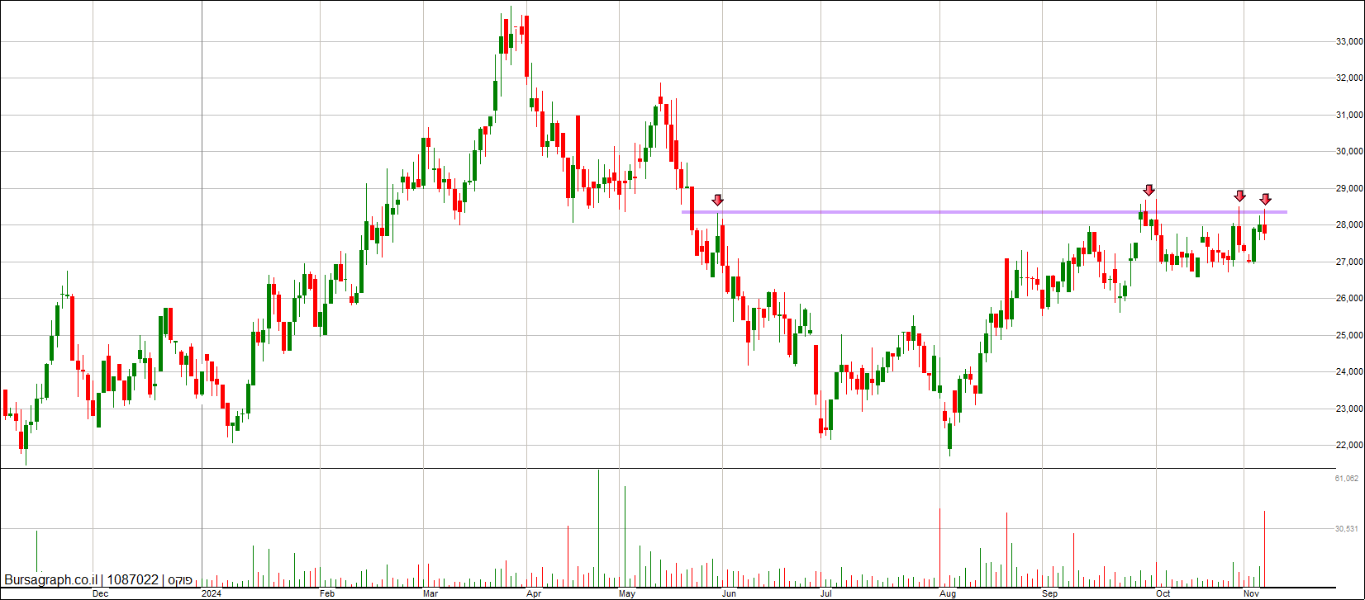Select the 2024 year label on time axis
Viewport: 1365px width, 600px height.
212,593
